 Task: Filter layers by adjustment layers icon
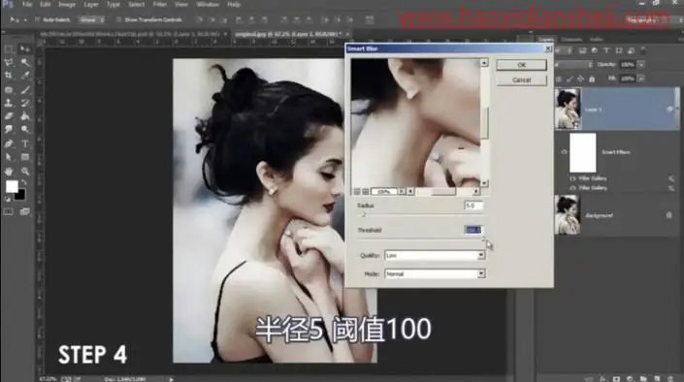tap(594, 50)
